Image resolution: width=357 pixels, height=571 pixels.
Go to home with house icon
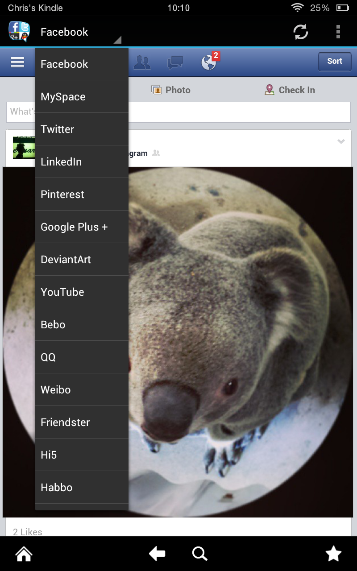24,554
